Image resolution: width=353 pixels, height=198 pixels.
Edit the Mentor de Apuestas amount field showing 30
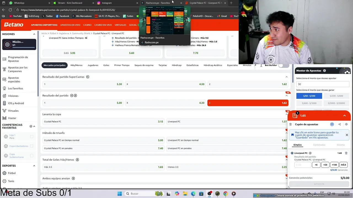[323, 84]
